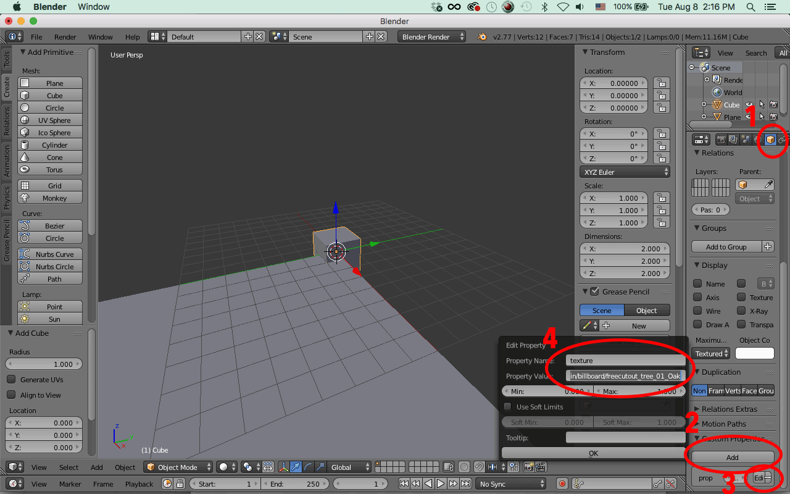Open the Blender Render engine dropdown
Screen dimensions: 790x494
(432, 36)
